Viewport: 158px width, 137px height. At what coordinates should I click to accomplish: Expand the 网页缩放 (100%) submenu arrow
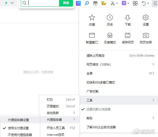pos(153,64)
